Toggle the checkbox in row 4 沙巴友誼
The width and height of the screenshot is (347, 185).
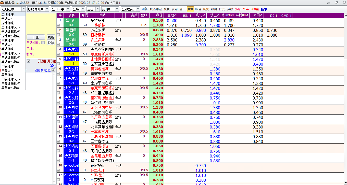(x=58, y=54)
